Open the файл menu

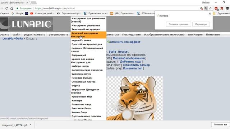pyautogui.click(x=17, y=34)
